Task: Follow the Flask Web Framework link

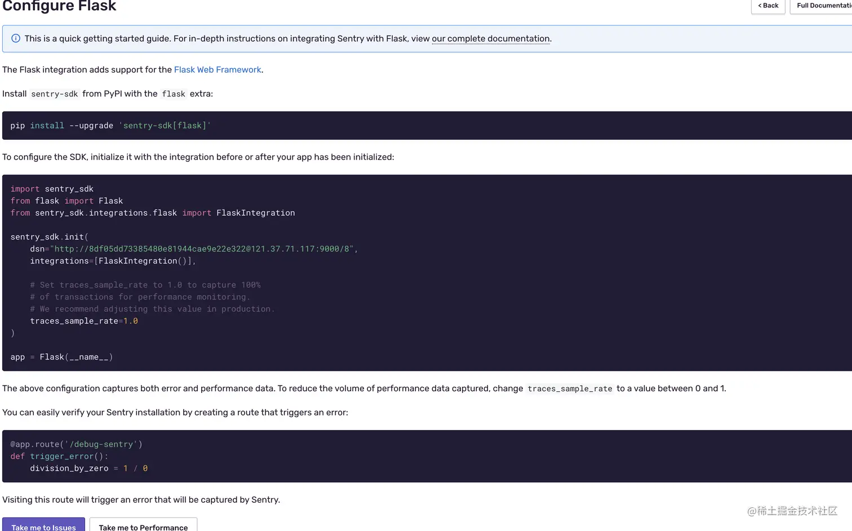Action: [218, 69]
